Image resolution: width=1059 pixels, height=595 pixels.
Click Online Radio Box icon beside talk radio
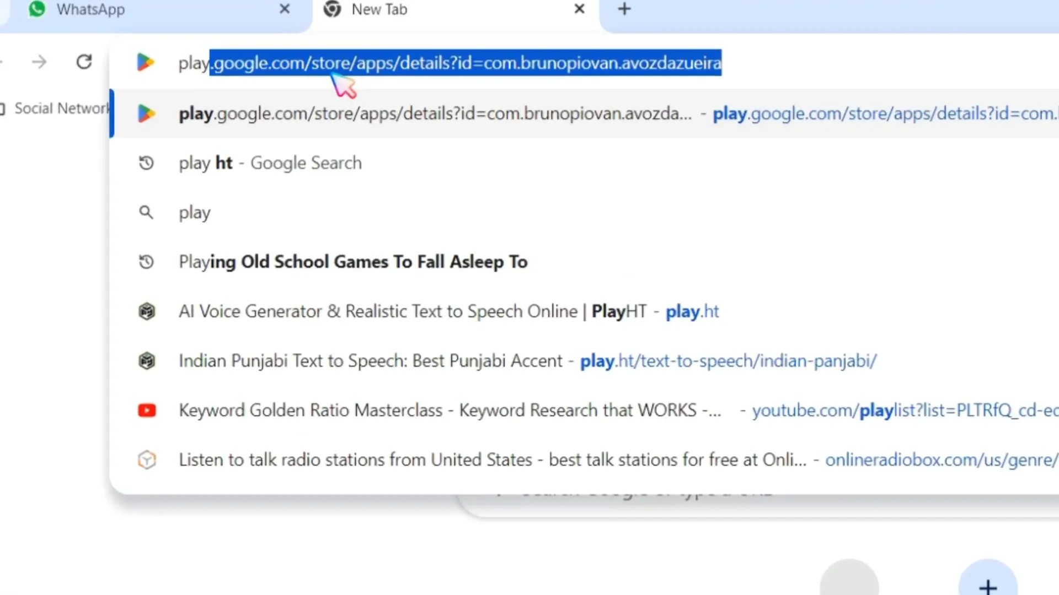147,460
